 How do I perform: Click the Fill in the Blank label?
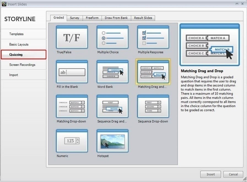(67, 87)
